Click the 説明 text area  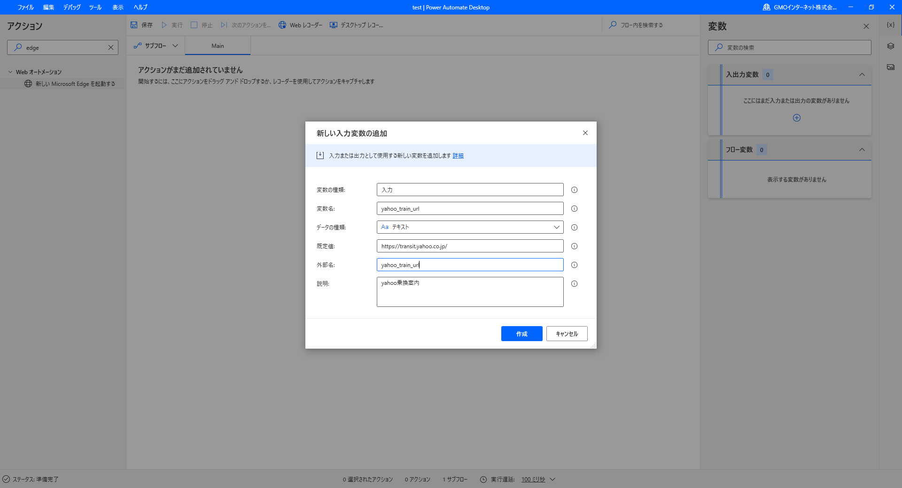(470, 292)
